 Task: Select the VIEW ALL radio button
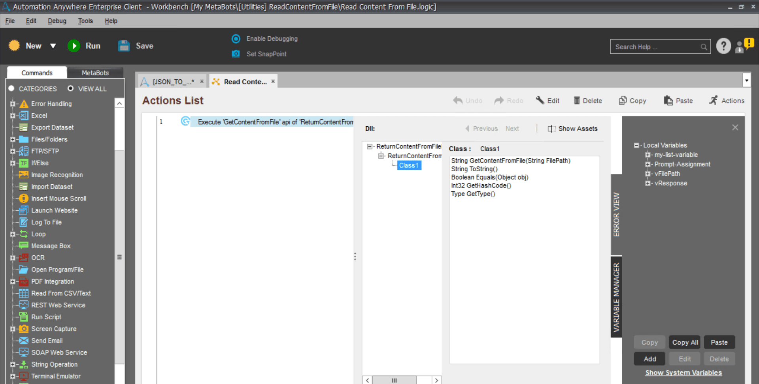[x=70, y=88]
